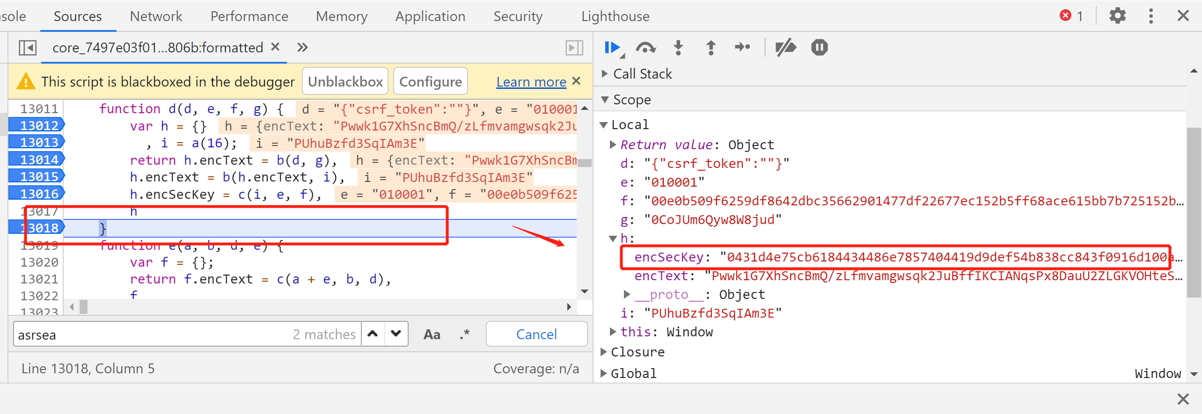Switch to the Network tab
Image resolution: width=1202 pixels, height=414 pixels.
pos(156,16)
